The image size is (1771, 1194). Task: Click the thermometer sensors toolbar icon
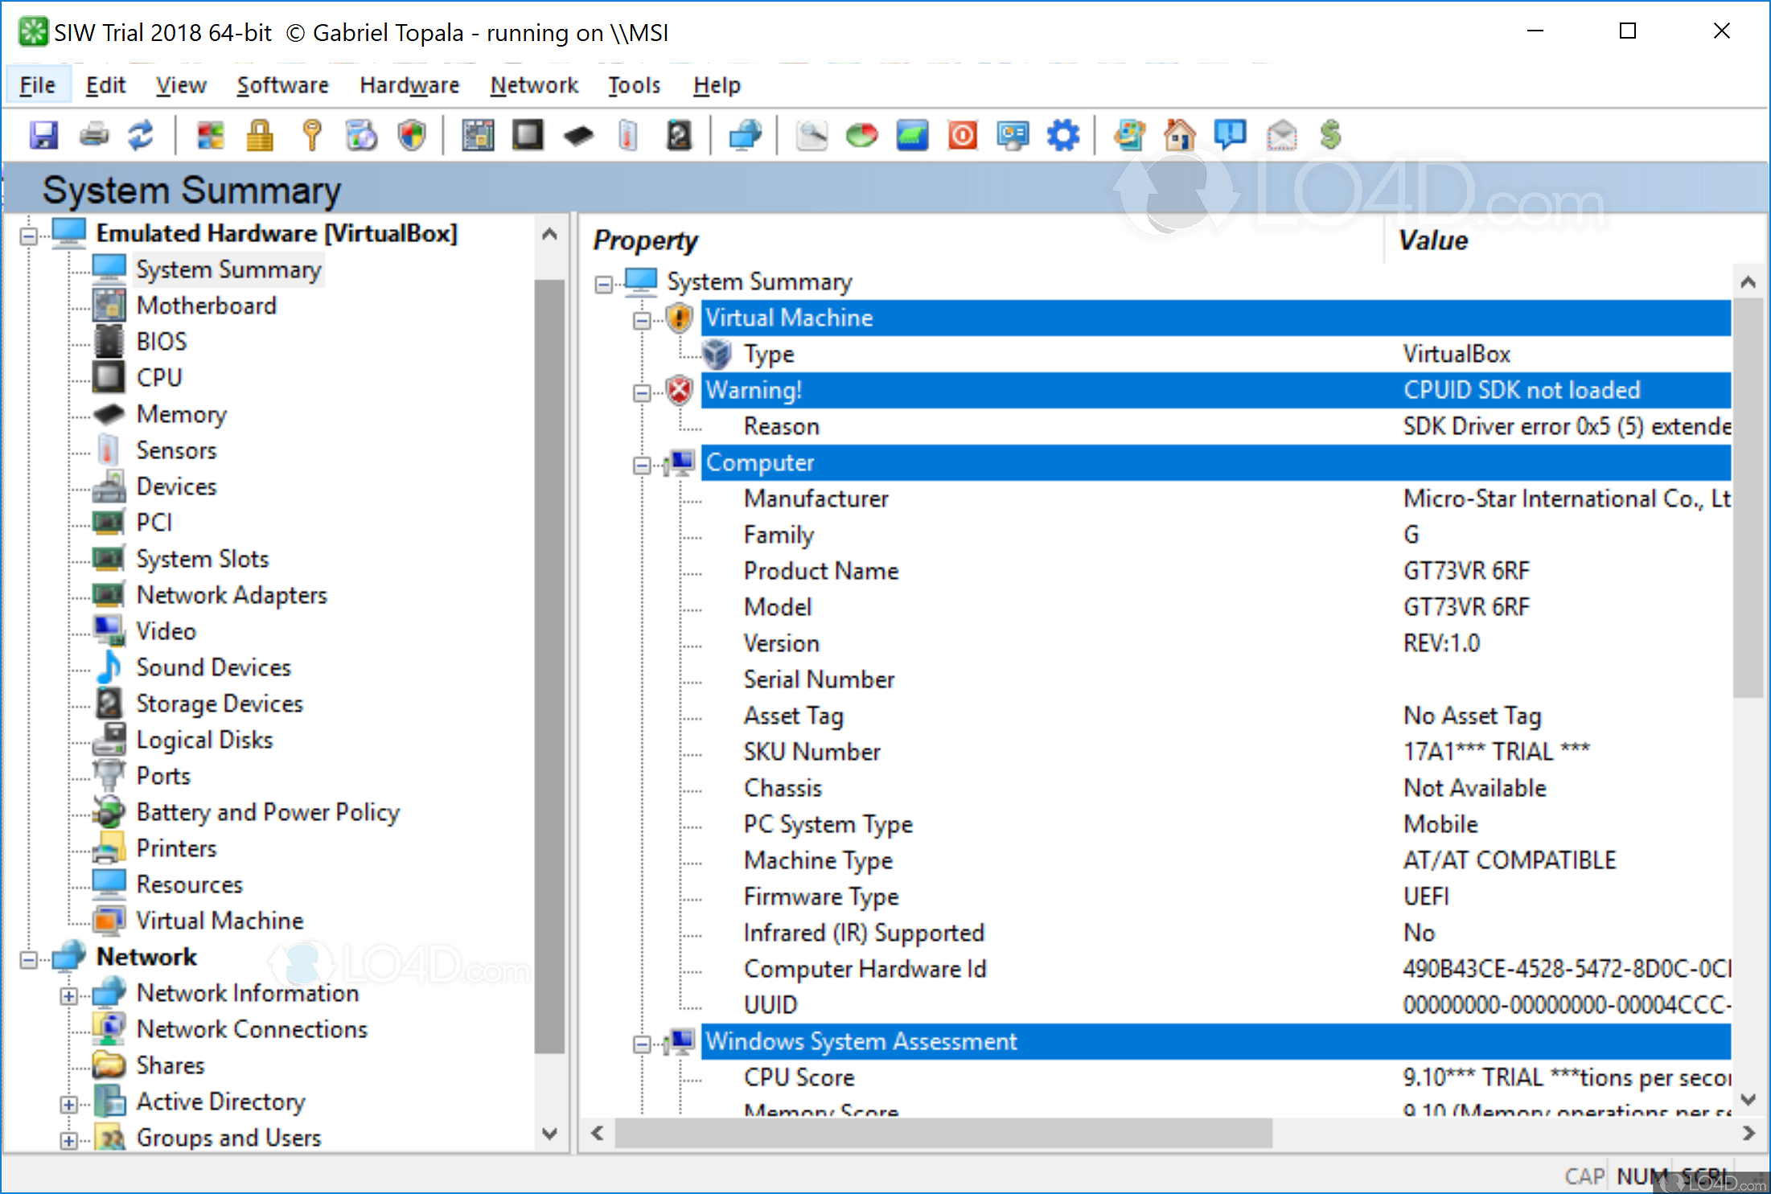point(628,135)
